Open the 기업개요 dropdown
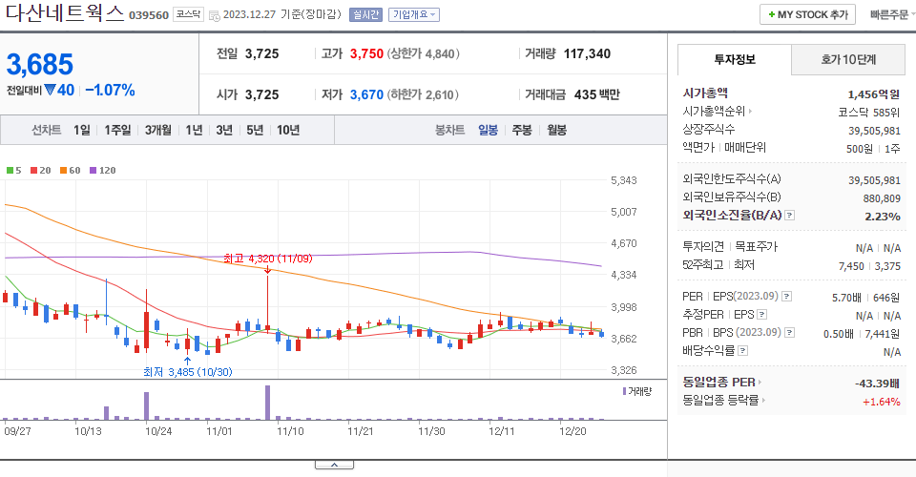The width and height of the screenshot is (916, 477). (x=414, y=14)
